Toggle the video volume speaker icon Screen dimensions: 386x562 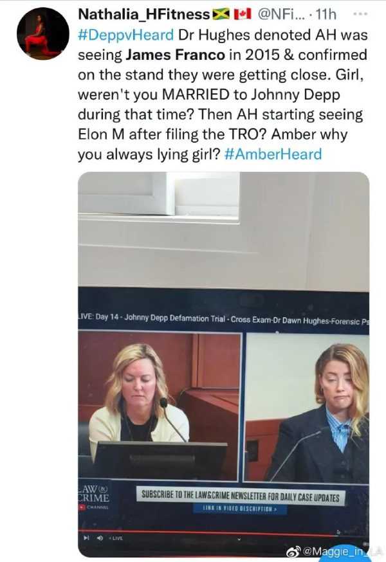pyautogui.click(x=100, y=538)
